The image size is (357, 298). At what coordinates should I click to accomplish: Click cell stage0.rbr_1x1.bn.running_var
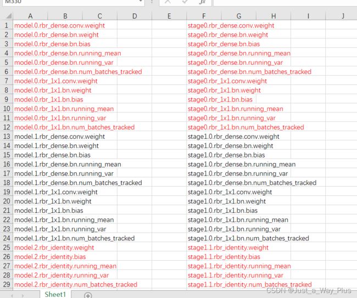tap(231, 118)
